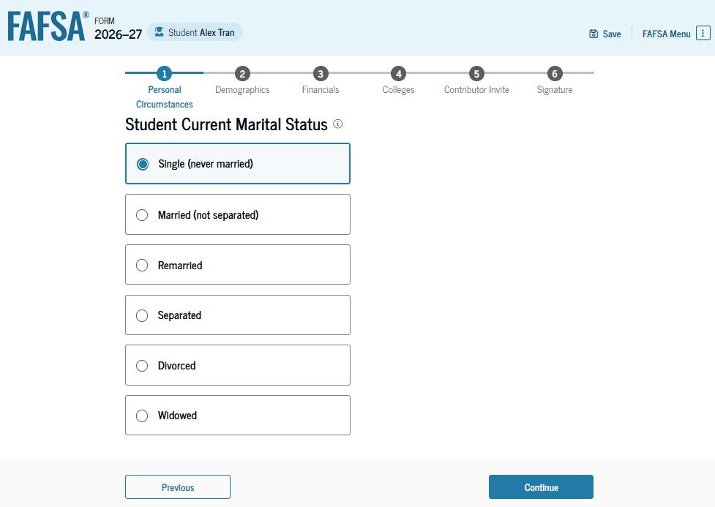The image size is (715, 507).
Task: Open the FAFSA Menu kebab icon
Action: click(703, 33)
